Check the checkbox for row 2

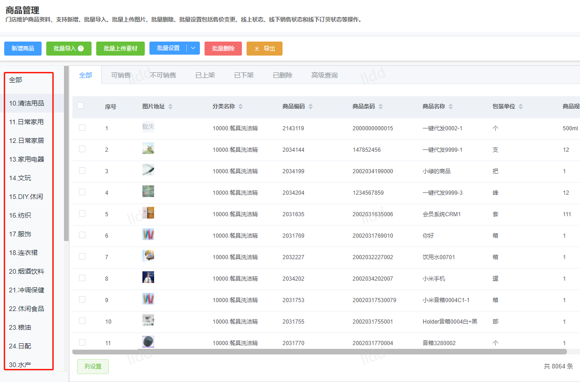point(82,149)
